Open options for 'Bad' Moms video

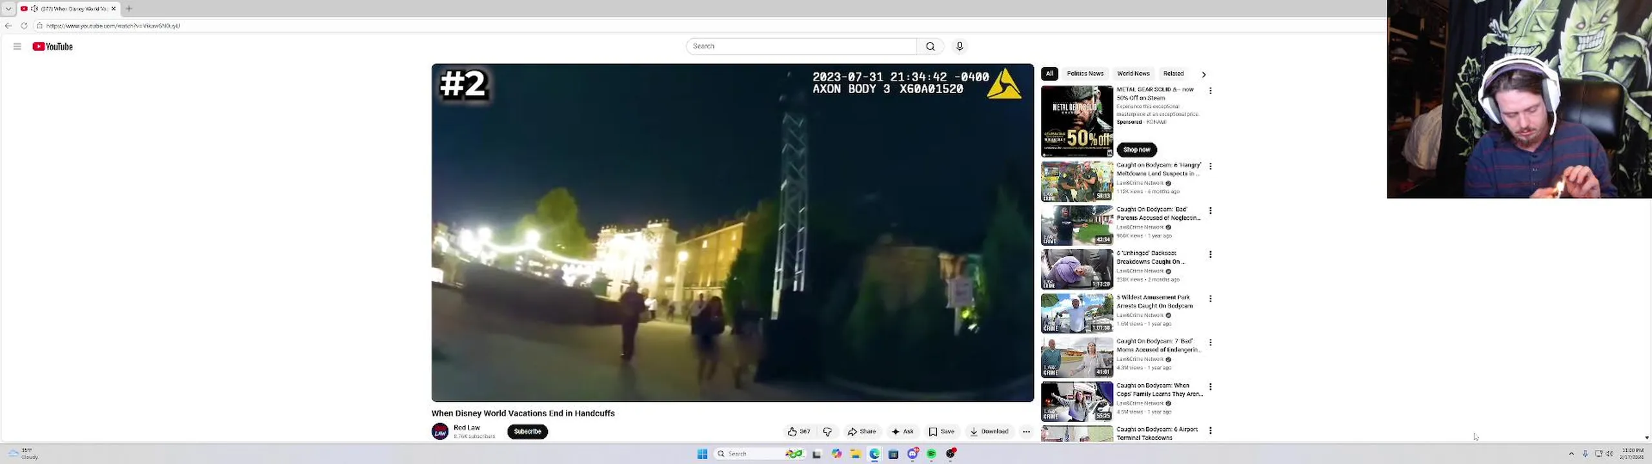pos(1211,342)
